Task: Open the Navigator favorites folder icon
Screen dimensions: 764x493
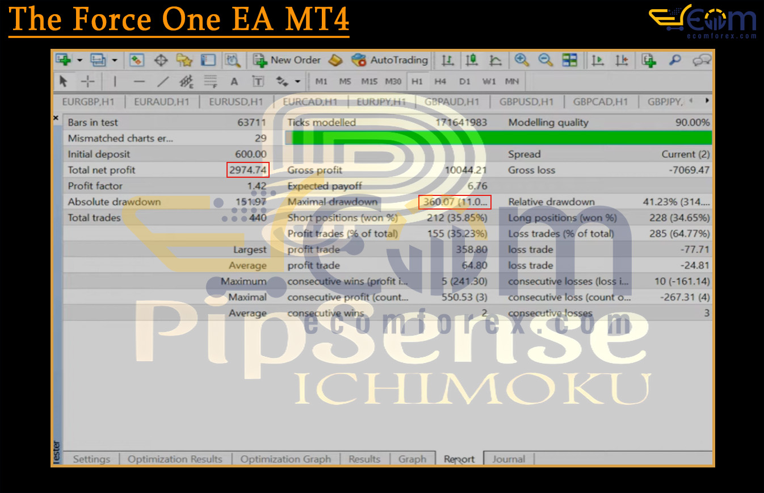Action: click(184, 60)
